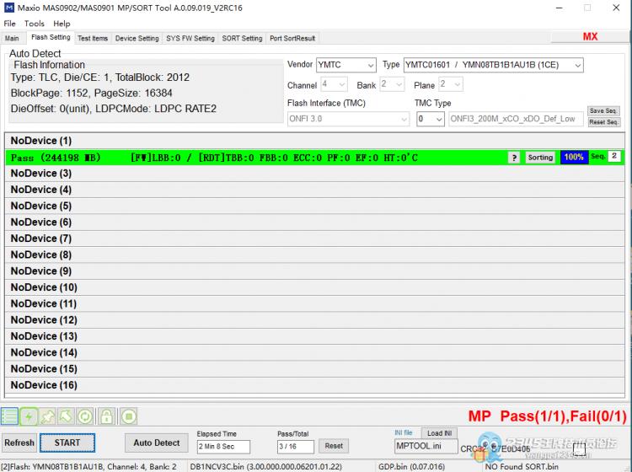Open the TMC Type dropdown set to 0
Image resolution: width=632 pixels, height=472 pixels.
[430, 119]
